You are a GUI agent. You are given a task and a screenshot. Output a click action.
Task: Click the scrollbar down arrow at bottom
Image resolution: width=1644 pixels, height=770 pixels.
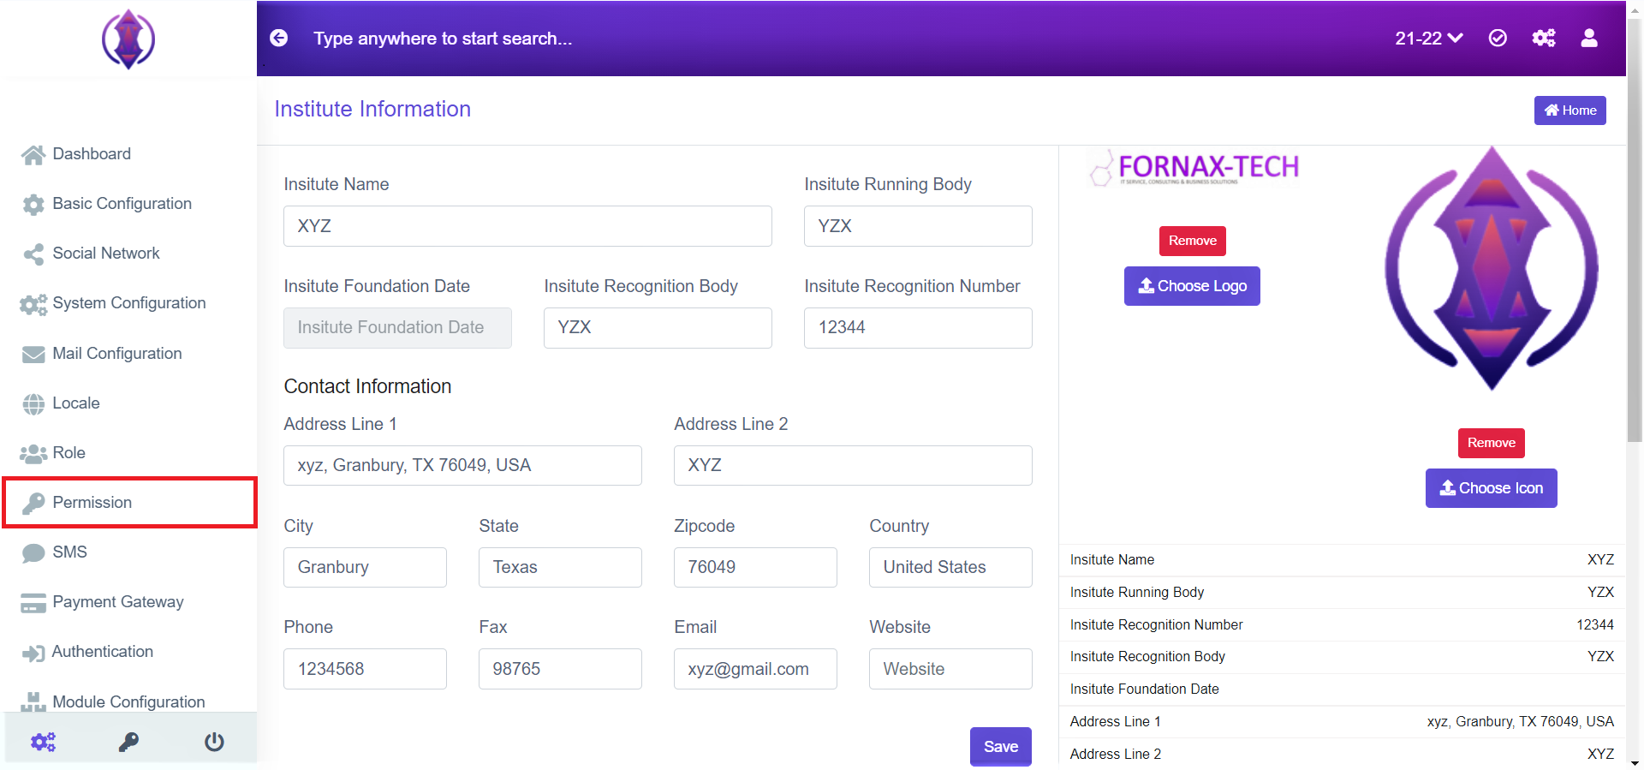coord(1635,762)
